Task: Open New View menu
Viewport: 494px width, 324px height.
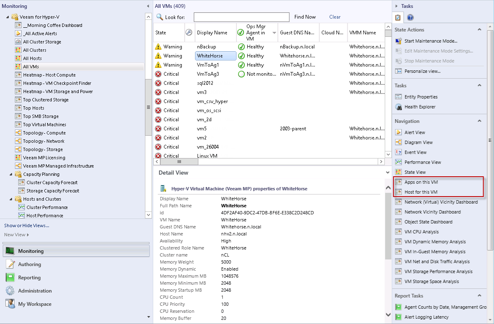Action: pos(17,235)
